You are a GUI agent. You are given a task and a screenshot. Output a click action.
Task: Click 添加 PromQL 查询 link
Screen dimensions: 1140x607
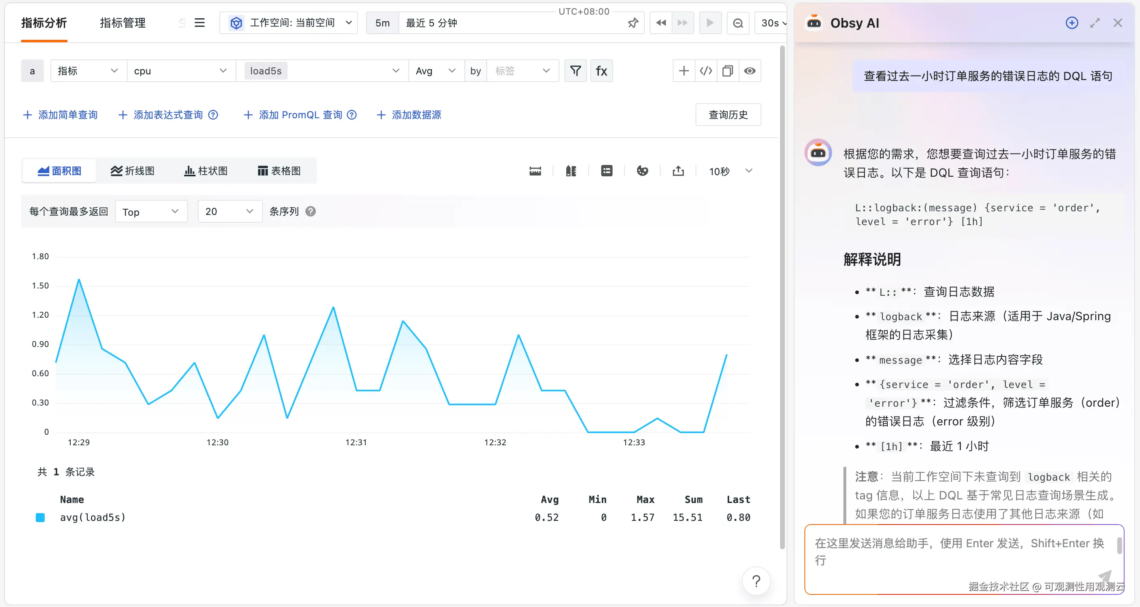click(x=300, y=115)
